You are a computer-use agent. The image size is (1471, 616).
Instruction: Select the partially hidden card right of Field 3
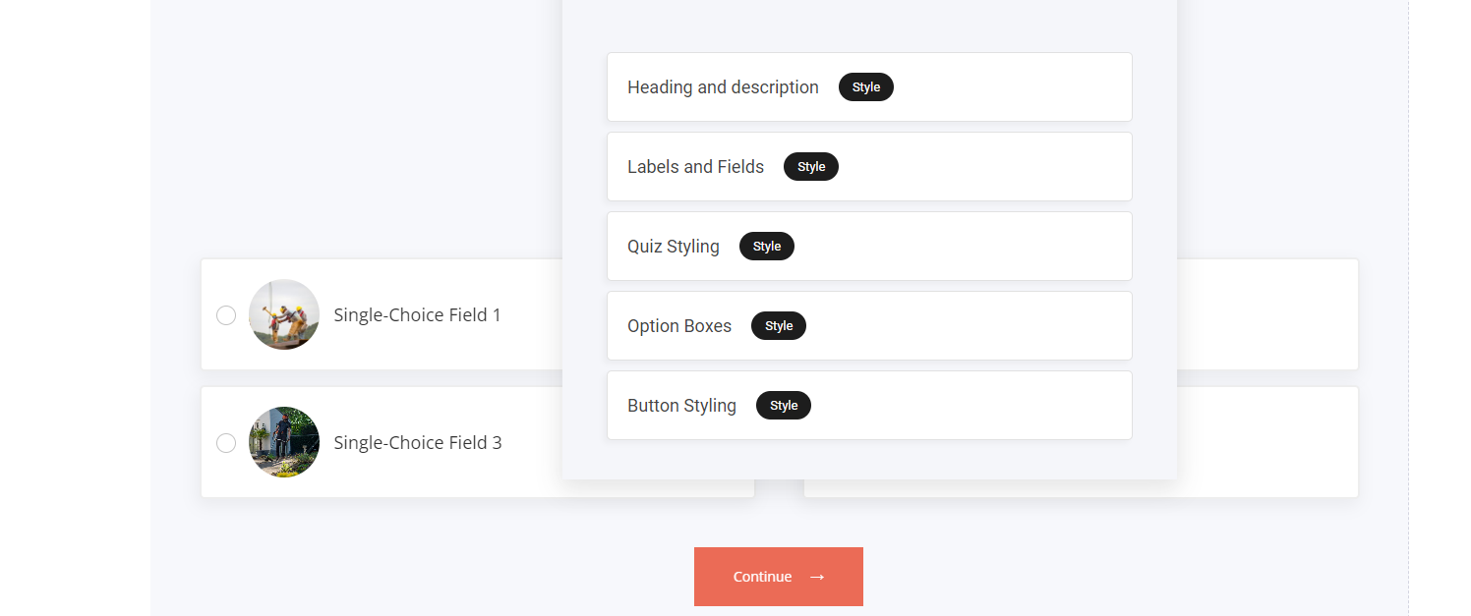point(1266,442)
